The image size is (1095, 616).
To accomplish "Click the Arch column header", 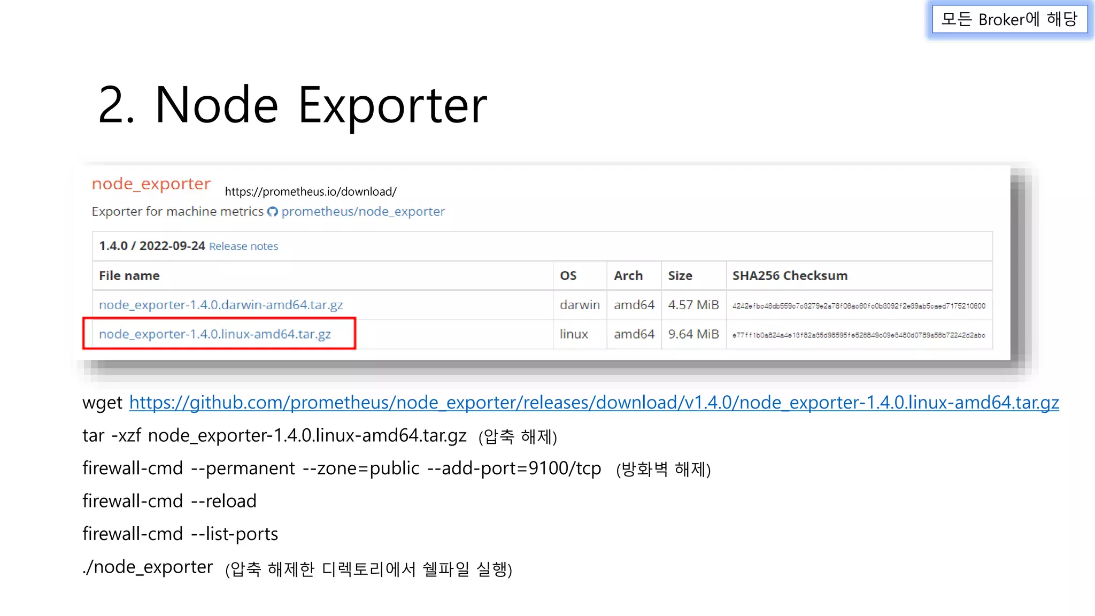I will (628, 276).
